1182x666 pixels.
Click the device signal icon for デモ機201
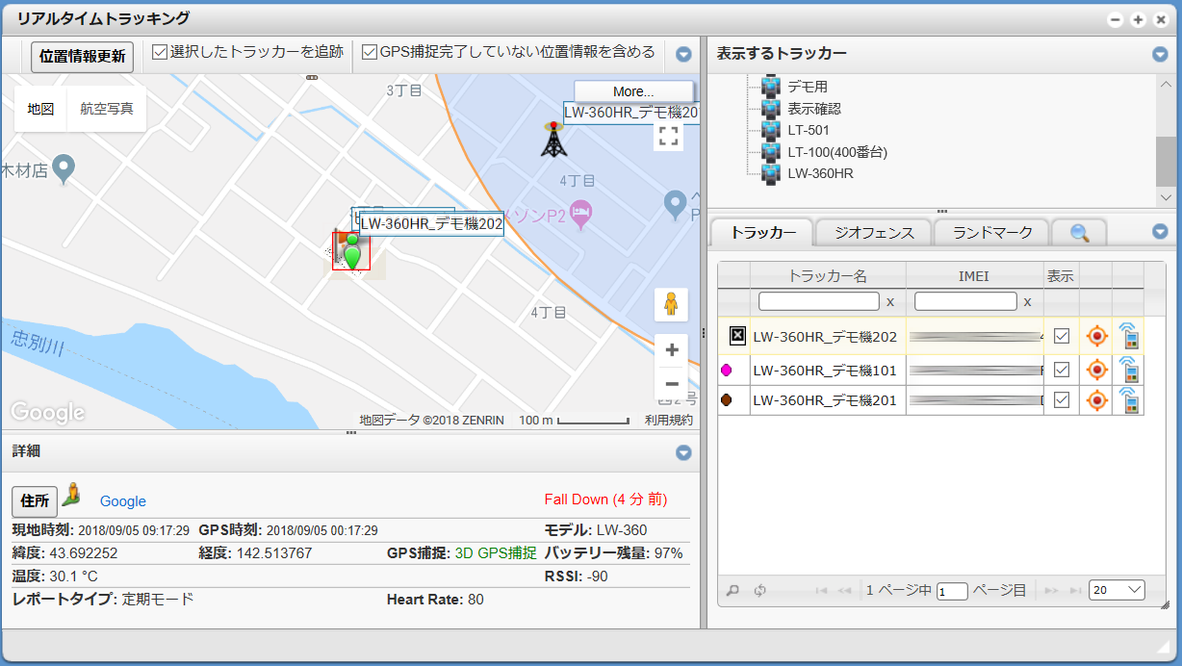coord(1128,399)
